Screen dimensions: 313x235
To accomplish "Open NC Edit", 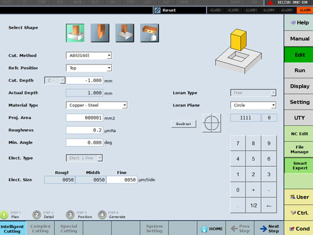I will (299, 133).
